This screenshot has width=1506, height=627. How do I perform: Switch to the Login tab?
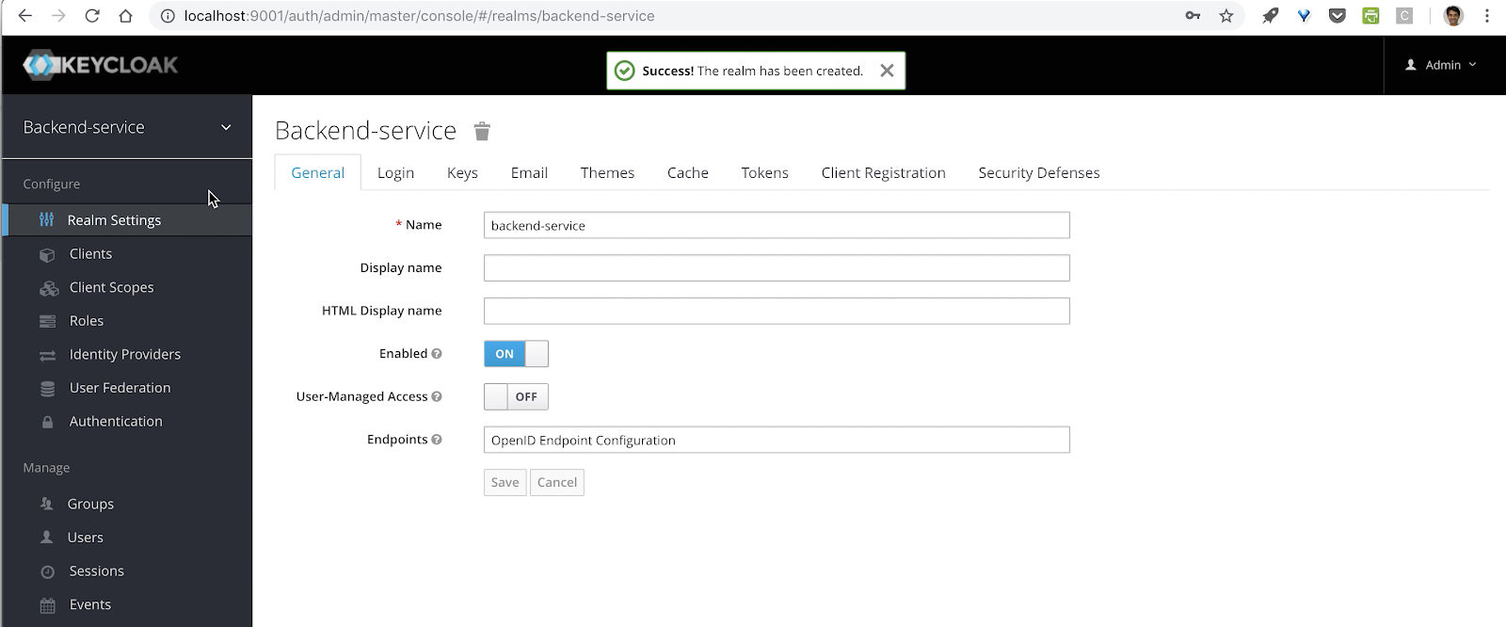[395, 173]
